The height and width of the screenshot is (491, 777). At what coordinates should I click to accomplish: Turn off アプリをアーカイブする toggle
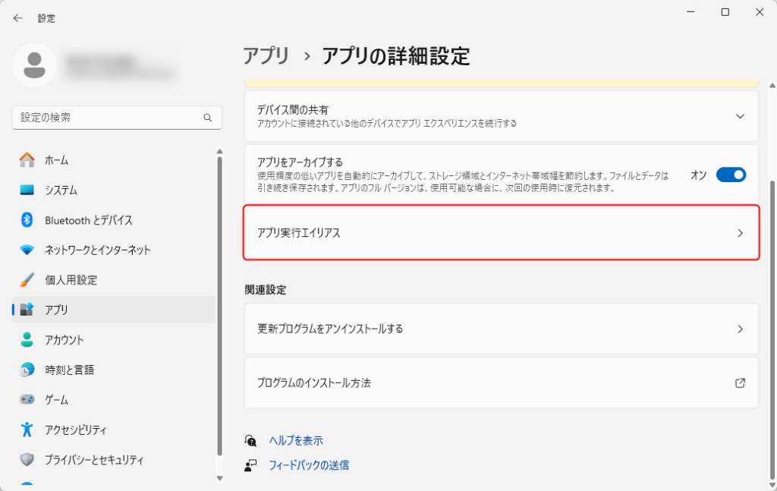pyautogui.click(x=731, y=175)
